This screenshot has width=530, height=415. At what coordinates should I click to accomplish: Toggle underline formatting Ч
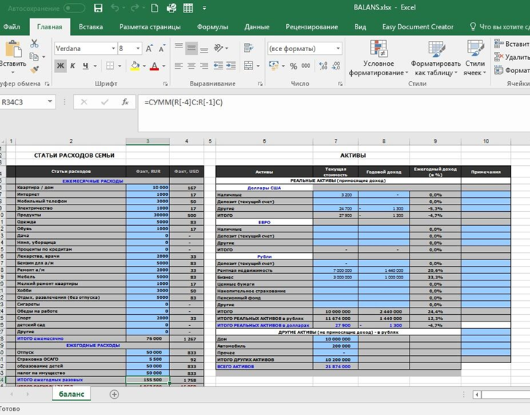tap(85, 66)
